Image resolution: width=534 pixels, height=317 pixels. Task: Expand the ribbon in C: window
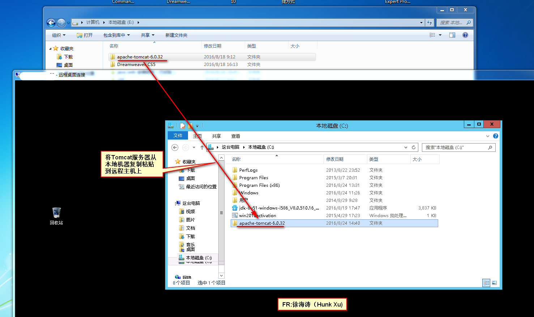(488, 136)
